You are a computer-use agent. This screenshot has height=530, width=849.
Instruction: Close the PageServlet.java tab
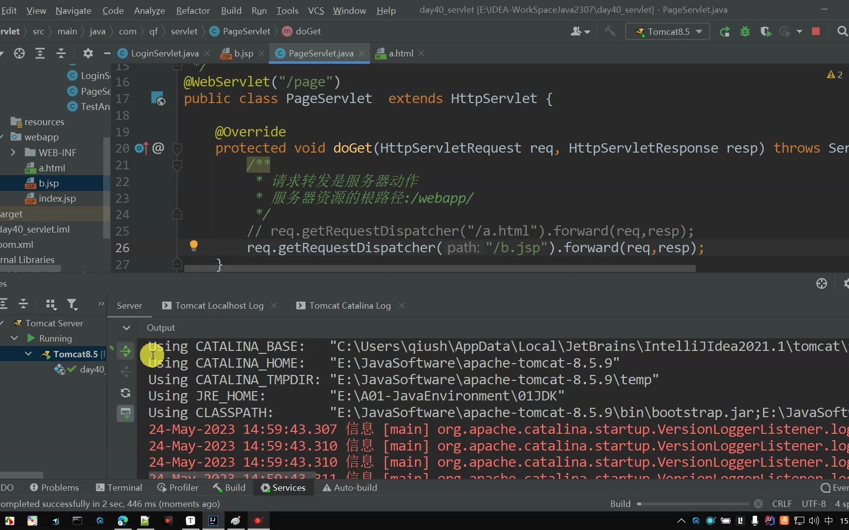pyautogui.click(x=362, y=53)
